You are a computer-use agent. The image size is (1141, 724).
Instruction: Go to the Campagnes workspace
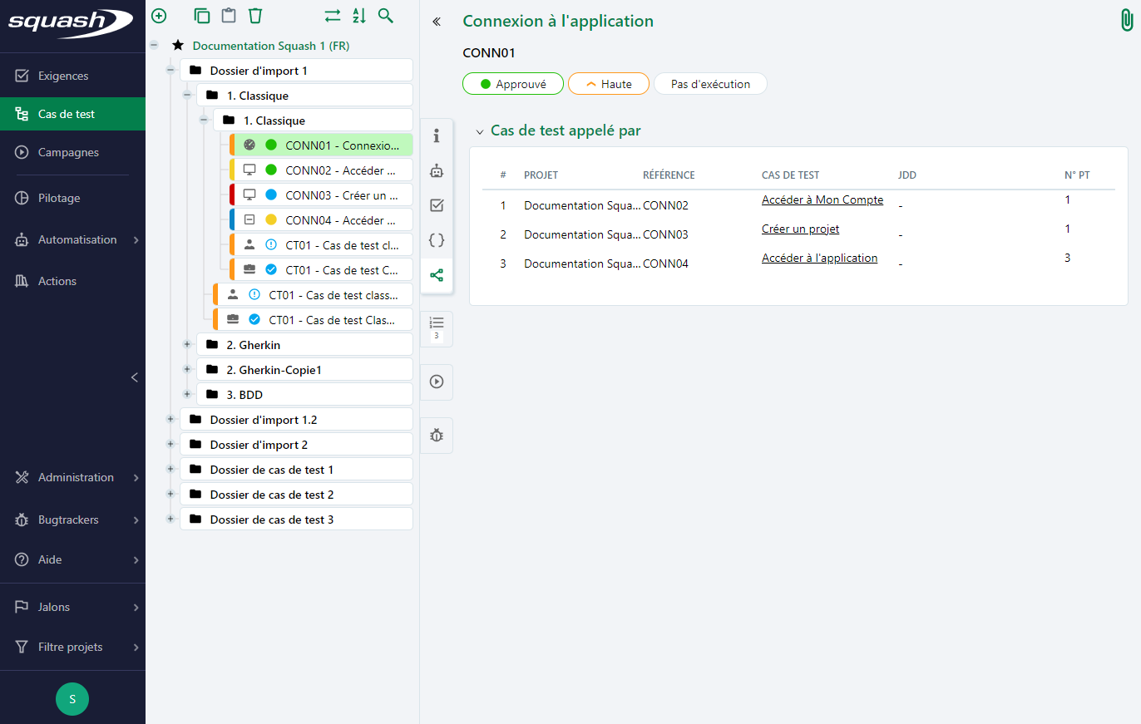(68, 152)
